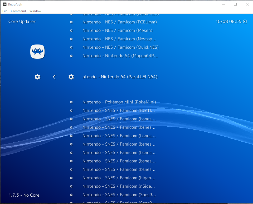
Task: Pick the SNES / Famicom (nSide) core
Action: (119, 186)
